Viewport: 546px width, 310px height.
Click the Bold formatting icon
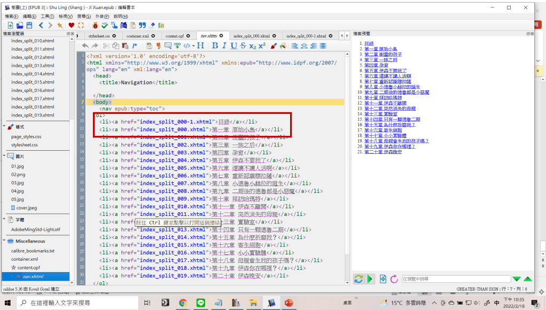[x=215, y=46]
